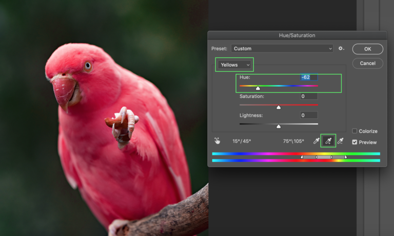
Task: Select the Add to Sample eyedropper
Action: pos(328,141)
